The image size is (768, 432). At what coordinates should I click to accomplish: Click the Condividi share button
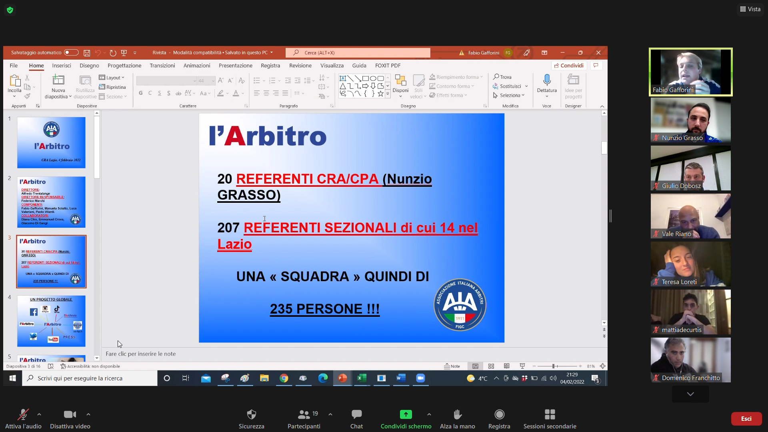[569, 66]
